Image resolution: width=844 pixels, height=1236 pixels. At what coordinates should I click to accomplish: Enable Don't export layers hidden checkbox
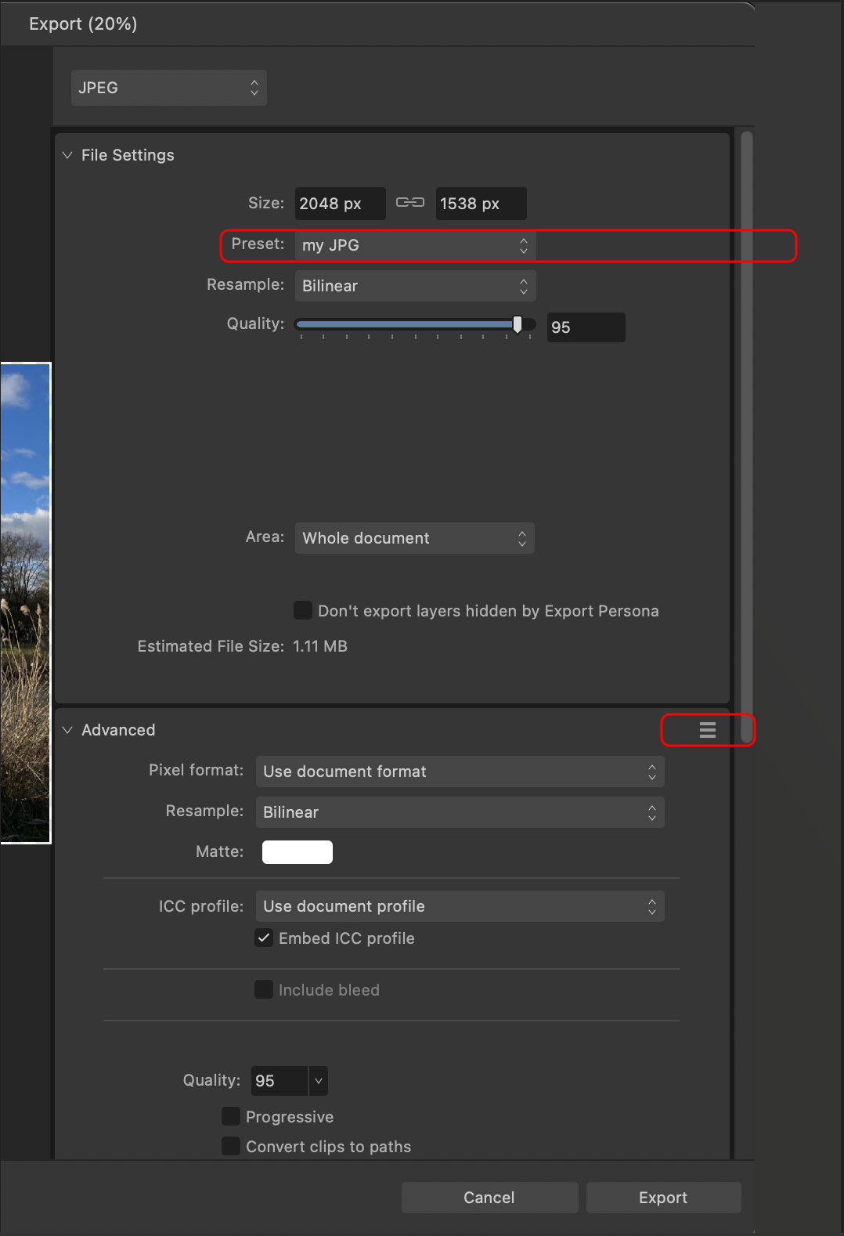pyautogui.click(x=302, y=610)
